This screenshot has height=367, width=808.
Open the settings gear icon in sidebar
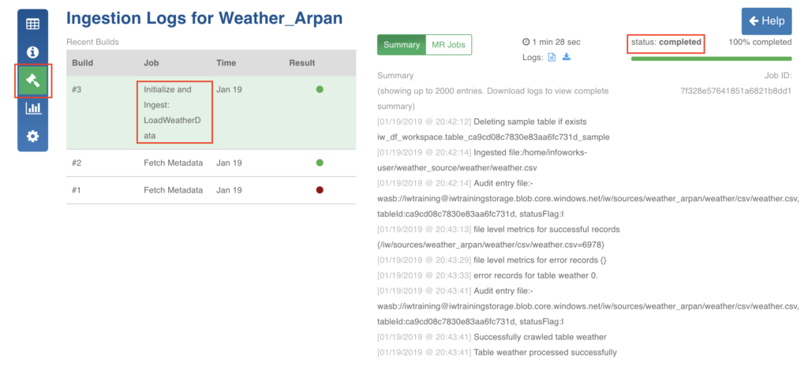tap(32, 137)
